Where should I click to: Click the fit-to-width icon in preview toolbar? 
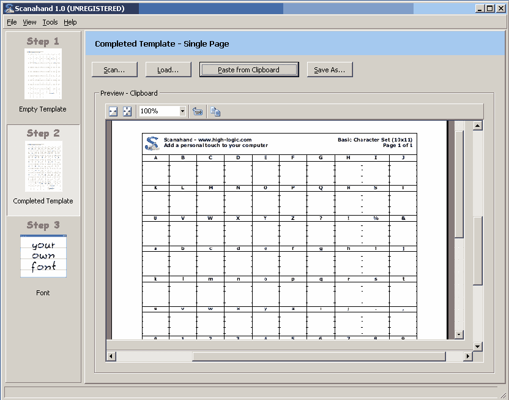point(113,111)
